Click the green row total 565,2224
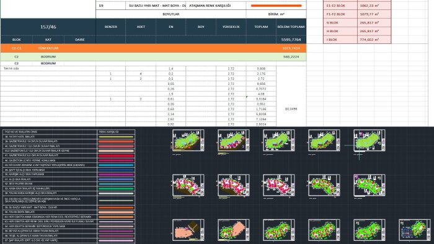 [x=291, y=56]
